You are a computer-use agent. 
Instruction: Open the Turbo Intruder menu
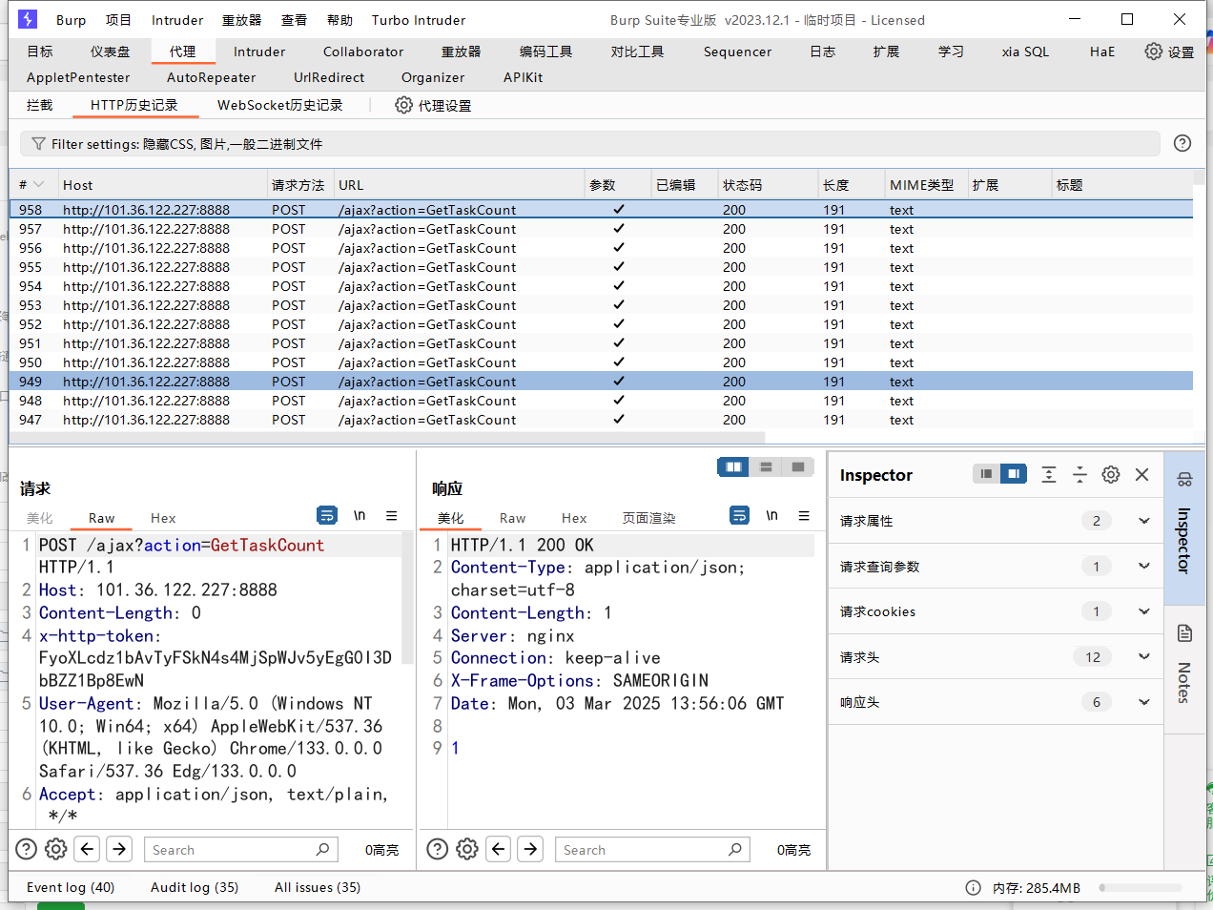pos(419,20)
